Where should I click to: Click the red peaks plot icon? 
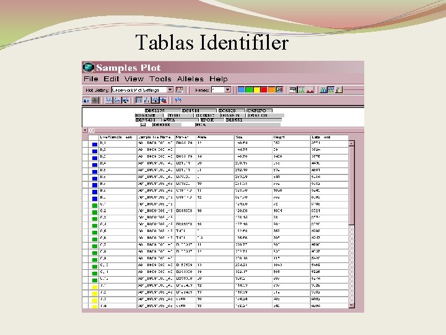point(310,90)
